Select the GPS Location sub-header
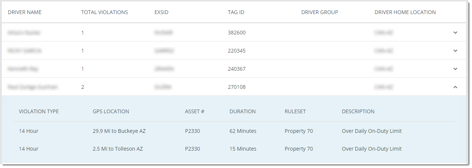 (x=111, y=111)
